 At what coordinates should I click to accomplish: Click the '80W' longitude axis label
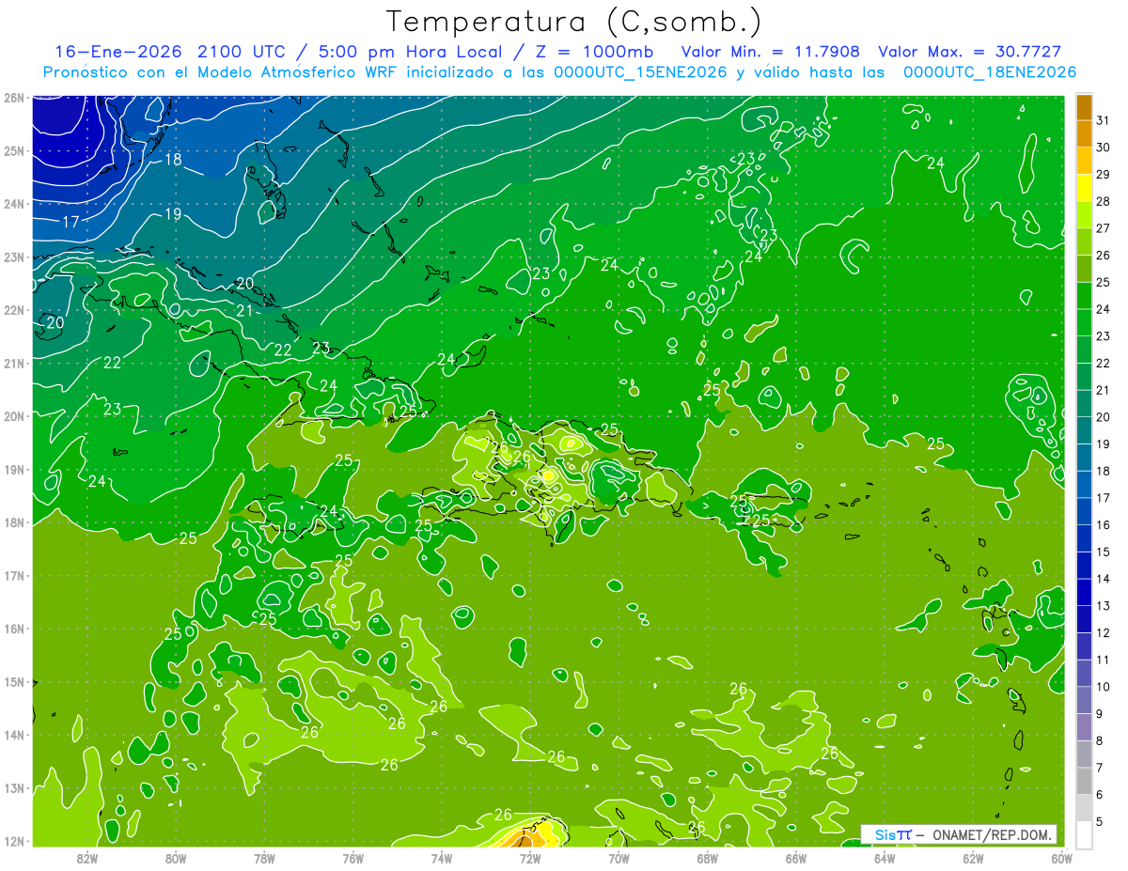[176, 858]
